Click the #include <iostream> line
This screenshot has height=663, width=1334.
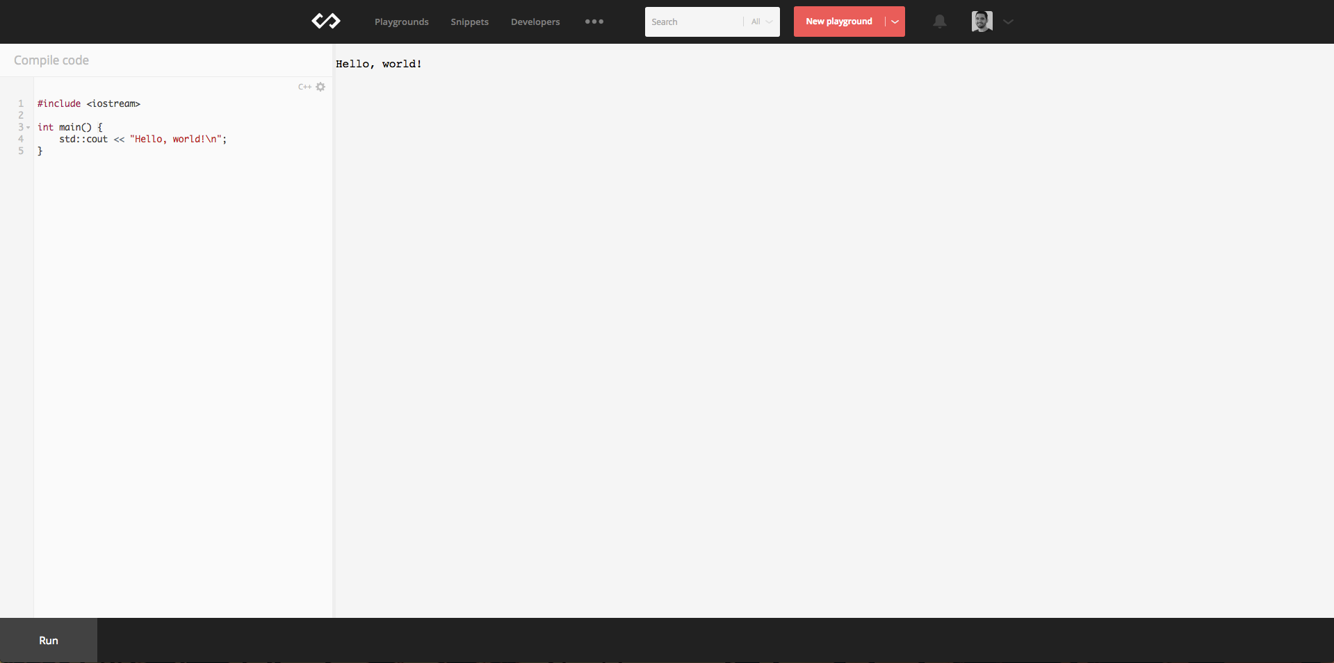point(89,103)
